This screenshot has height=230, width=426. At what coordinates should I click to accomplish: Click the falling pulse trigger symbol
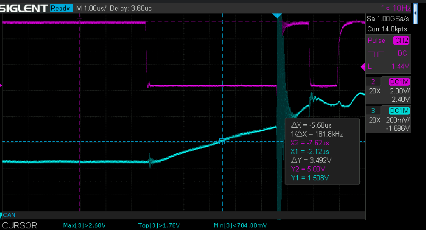(375, 54)
